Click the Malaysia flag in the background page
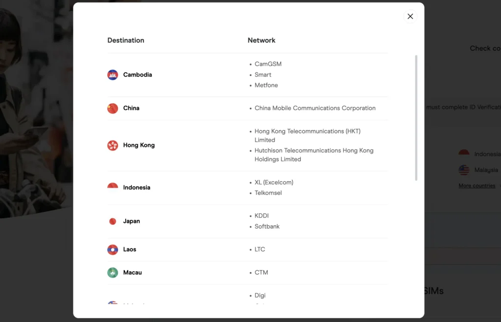Screen dimensions: 501x322 click(464, 170)
